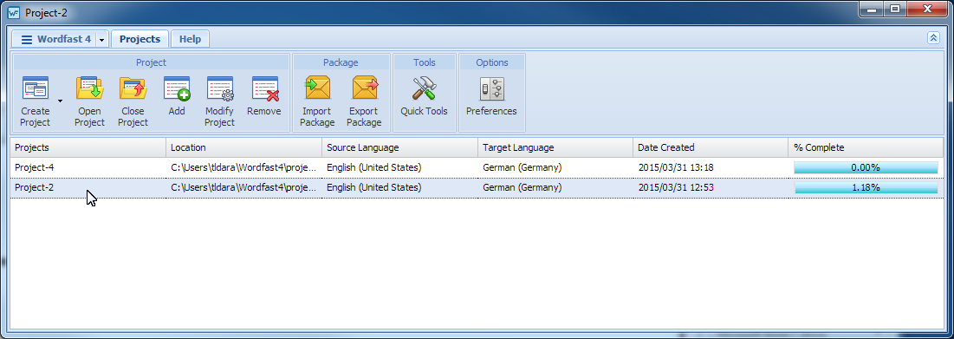
Task: Click Project-2 location path cell
Action: (x=244, y=187)
